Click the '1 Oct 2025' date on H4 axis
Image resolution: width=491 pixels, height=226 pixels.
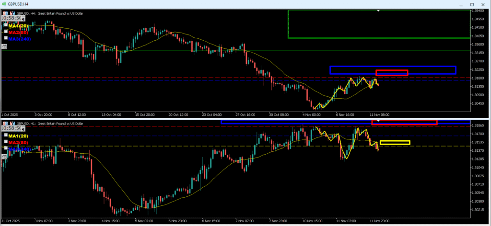(x=10, y=115)
